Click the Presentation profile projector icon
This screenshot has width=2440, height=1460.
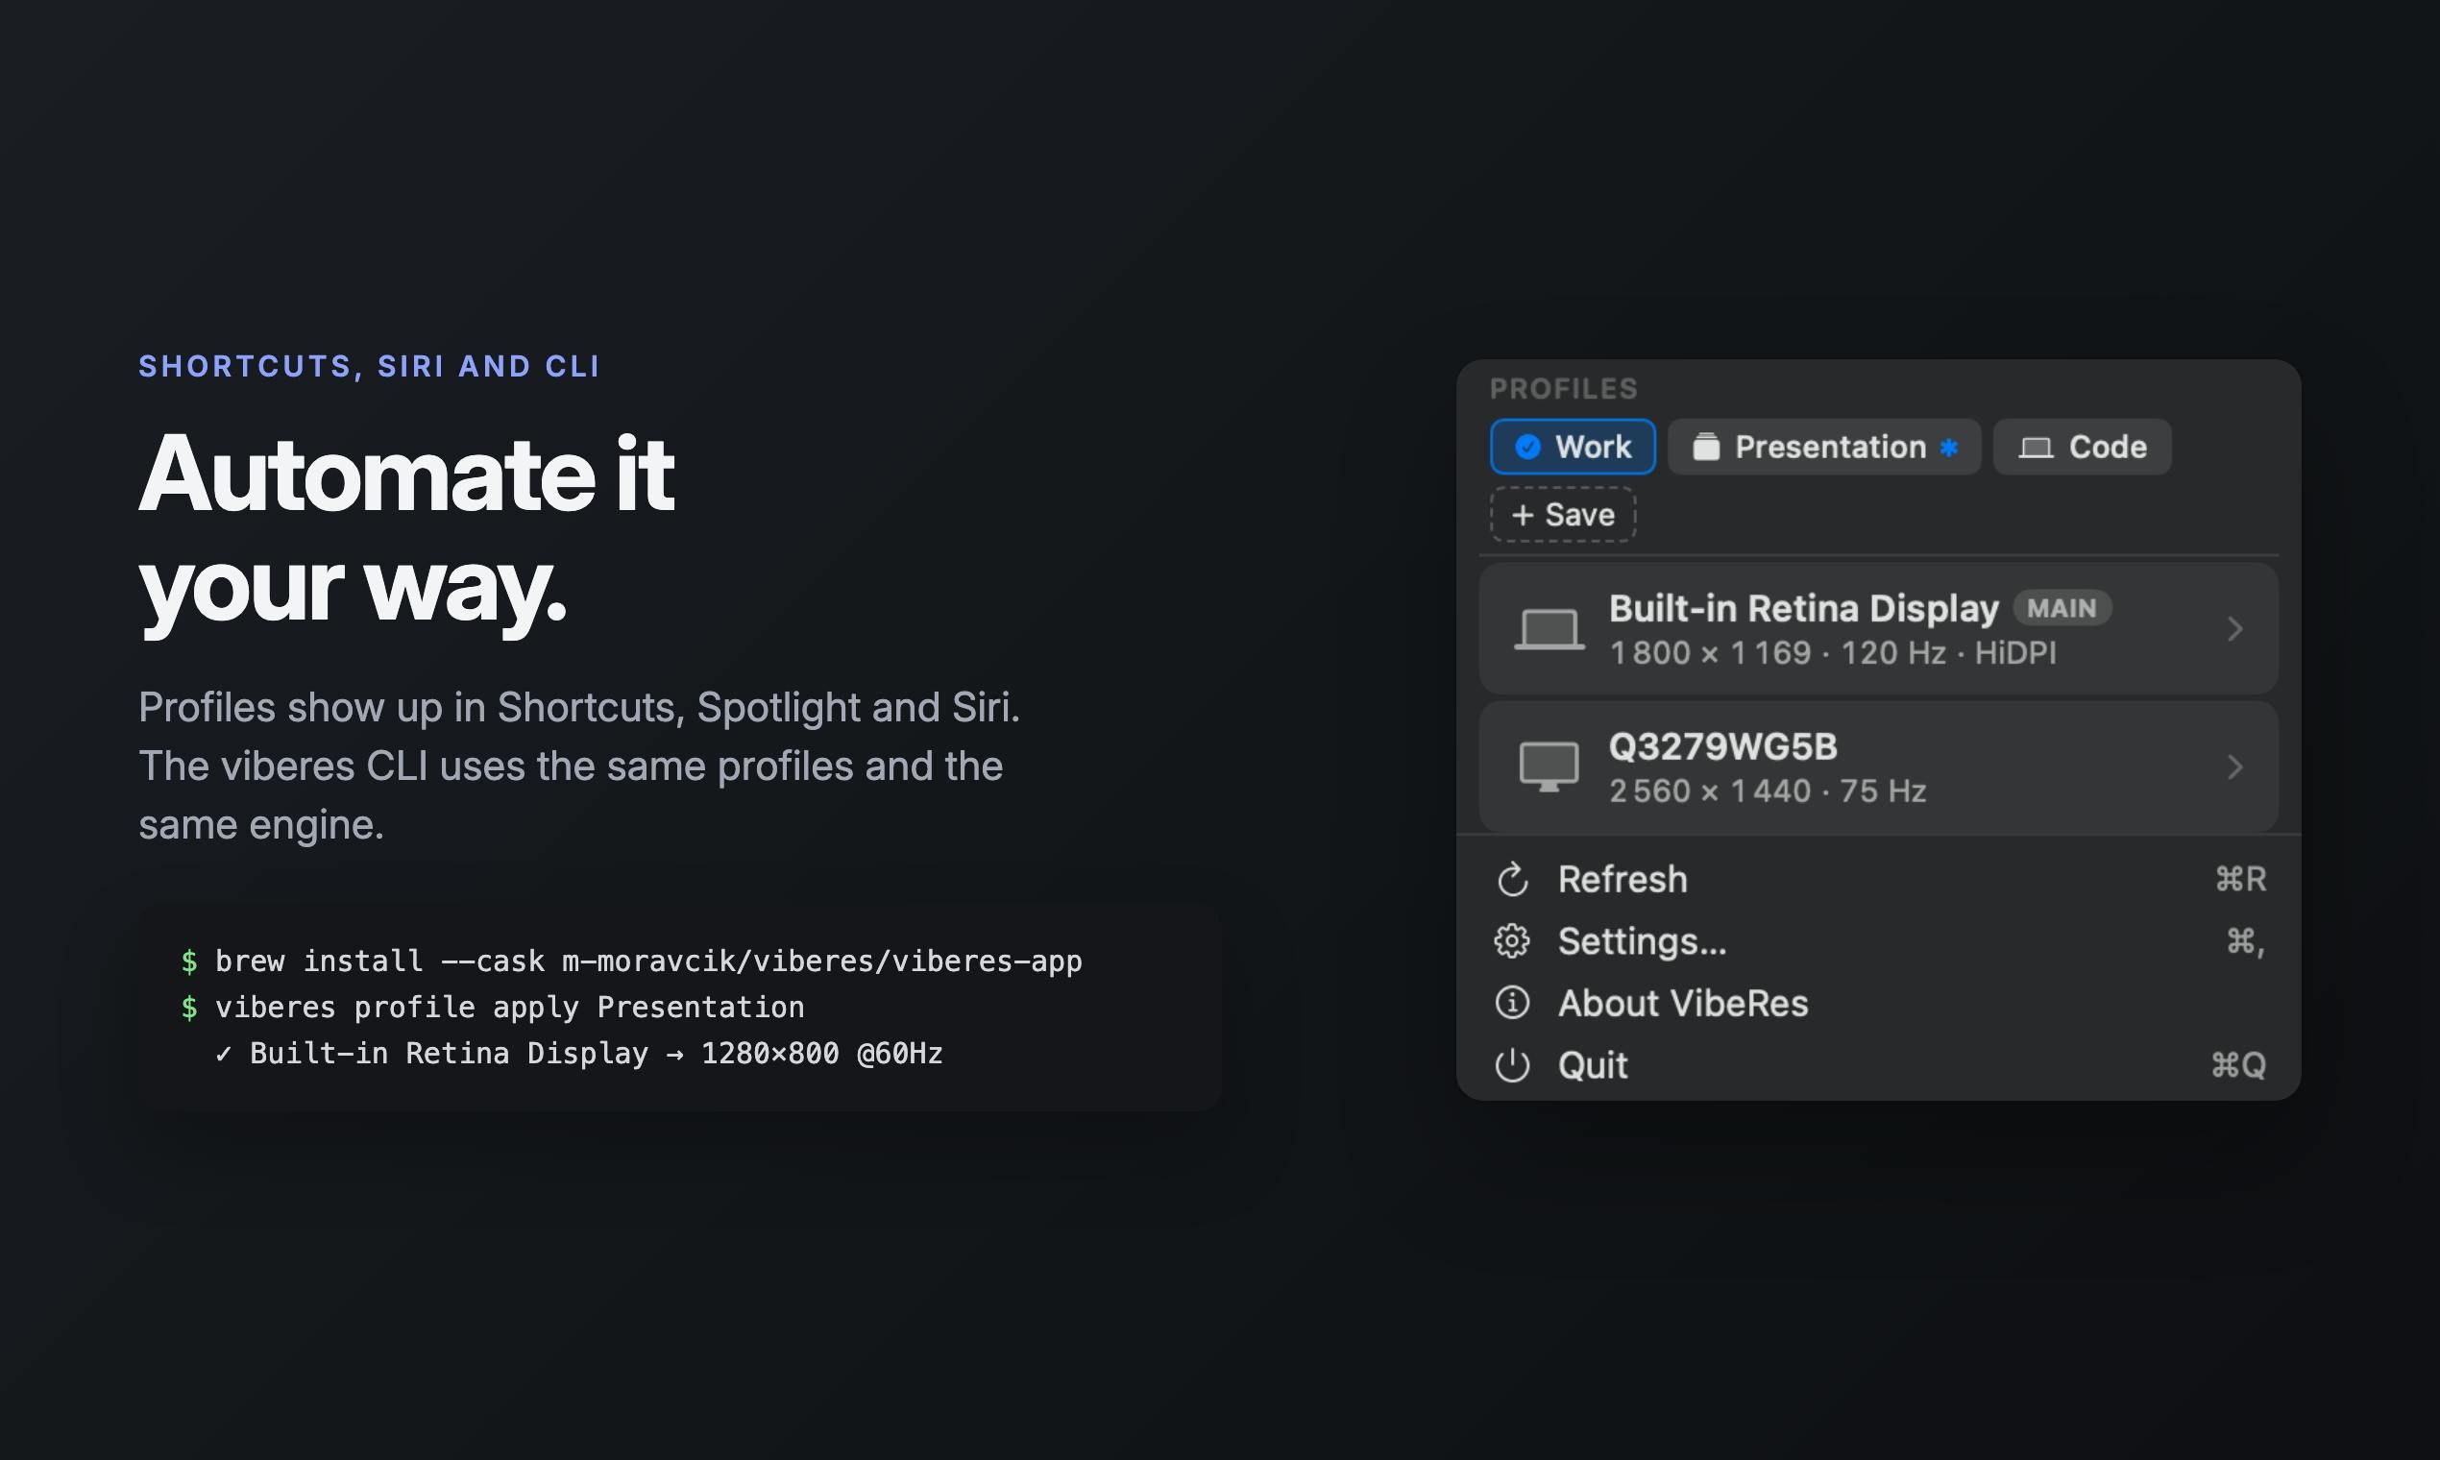tap(1706, 447)
